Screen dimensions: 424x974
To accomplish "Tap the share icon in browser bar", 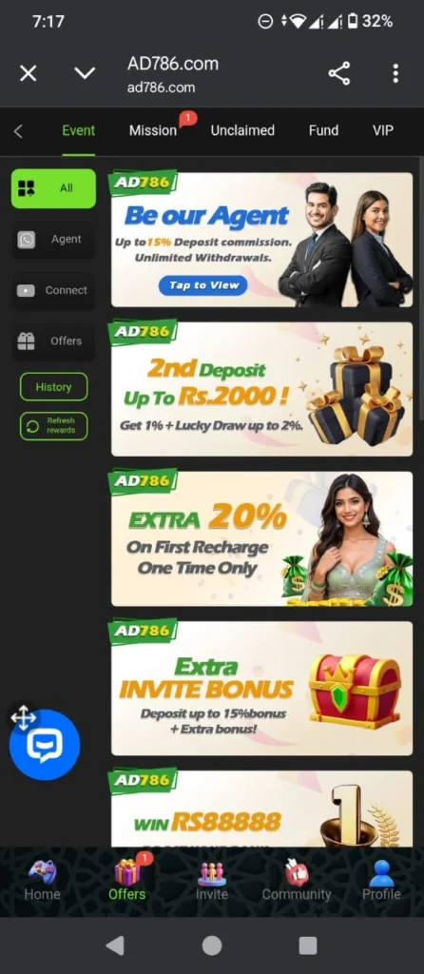I will pos(339,74).
